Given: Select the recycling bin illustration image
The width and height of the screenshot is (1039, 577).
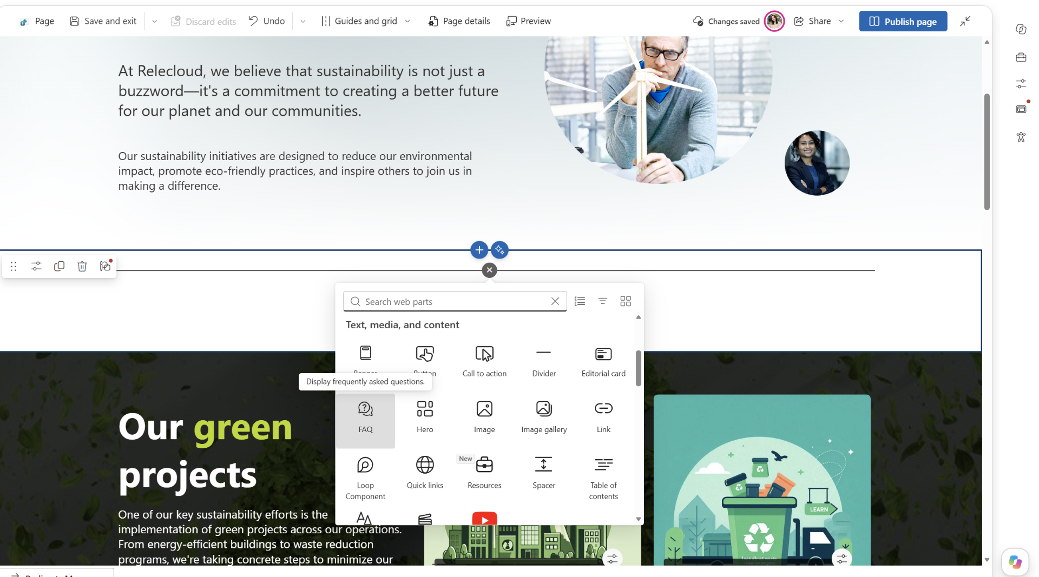Looking at the screenshot, I should point(762,480).
